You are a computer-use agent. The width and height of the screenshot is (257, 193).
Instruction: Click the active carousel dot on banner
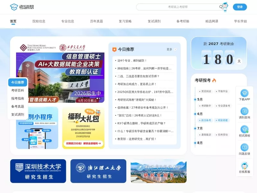(97, 98)
